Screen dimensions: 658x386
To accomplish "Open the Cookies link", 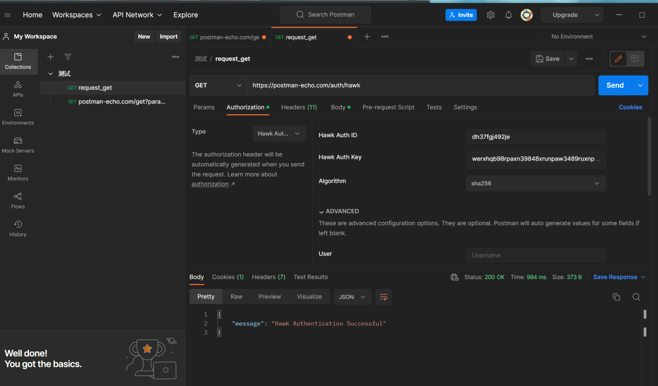I will point(630,107).
